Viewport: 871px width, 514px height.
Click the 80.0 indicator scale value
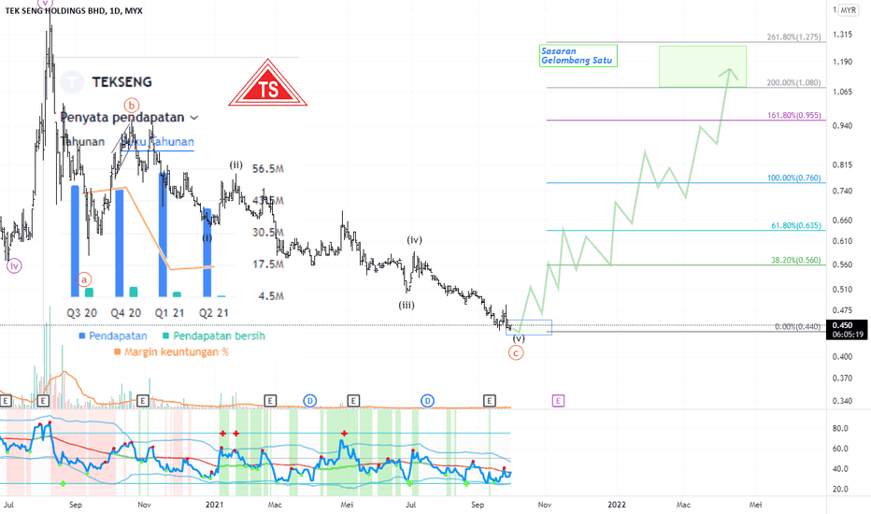840,428
